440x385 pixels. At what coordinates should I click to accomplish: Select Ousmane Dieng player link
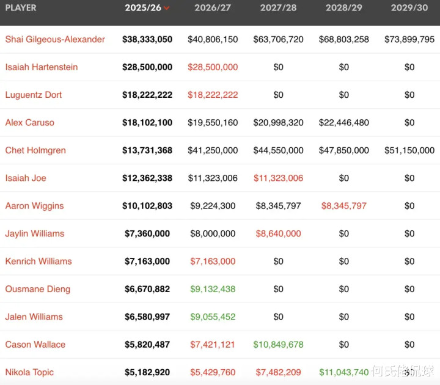37,289
